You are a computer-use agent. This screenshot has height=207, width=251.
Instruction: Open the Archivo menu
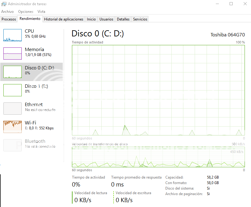click(7, 11)
